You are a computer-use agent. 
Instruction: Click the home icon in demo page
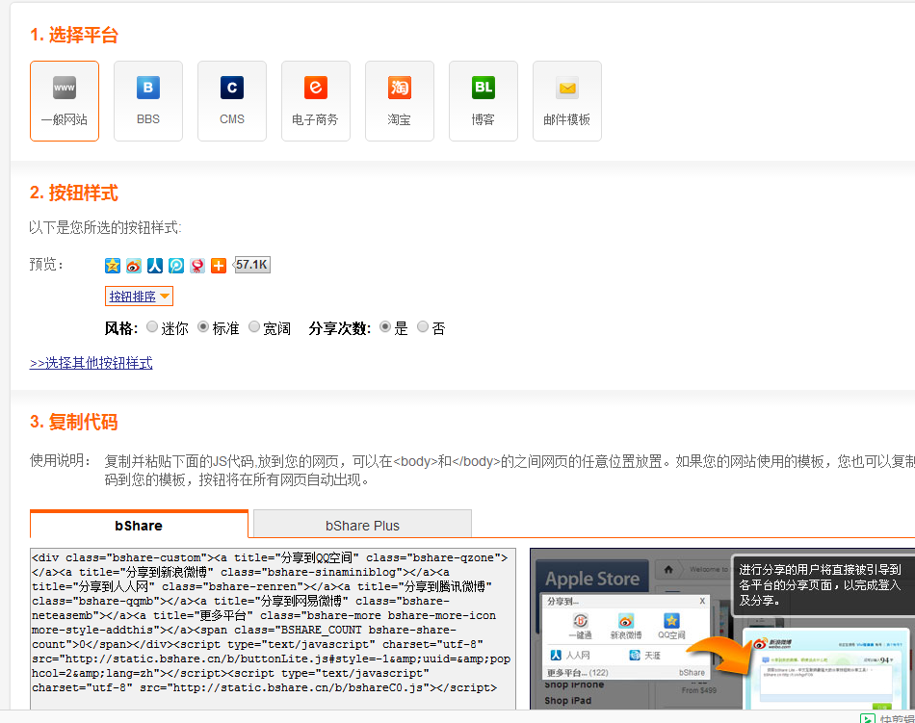pyautogui.click(x=668, y=569)
